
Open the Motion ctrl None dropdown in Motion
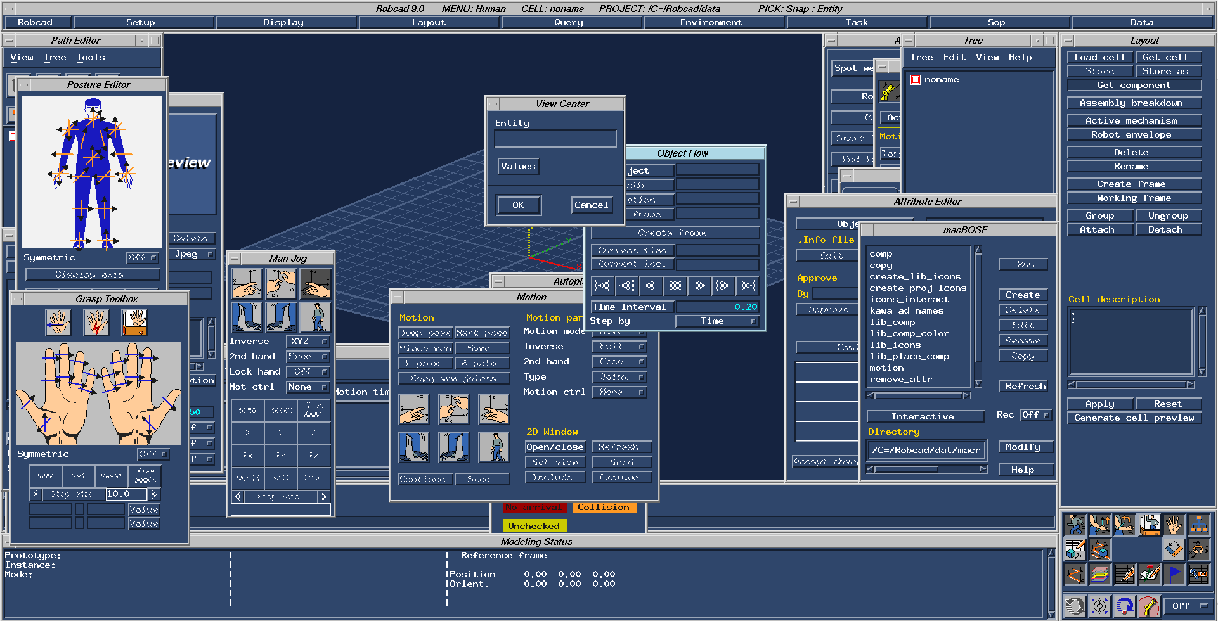pos(619,392)
